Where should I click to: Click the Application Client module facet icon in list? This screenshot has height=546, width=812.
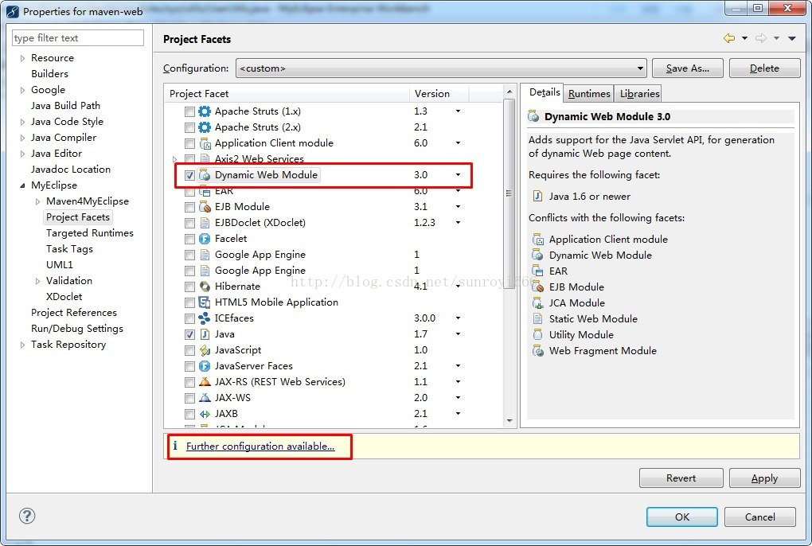(205, 143)
